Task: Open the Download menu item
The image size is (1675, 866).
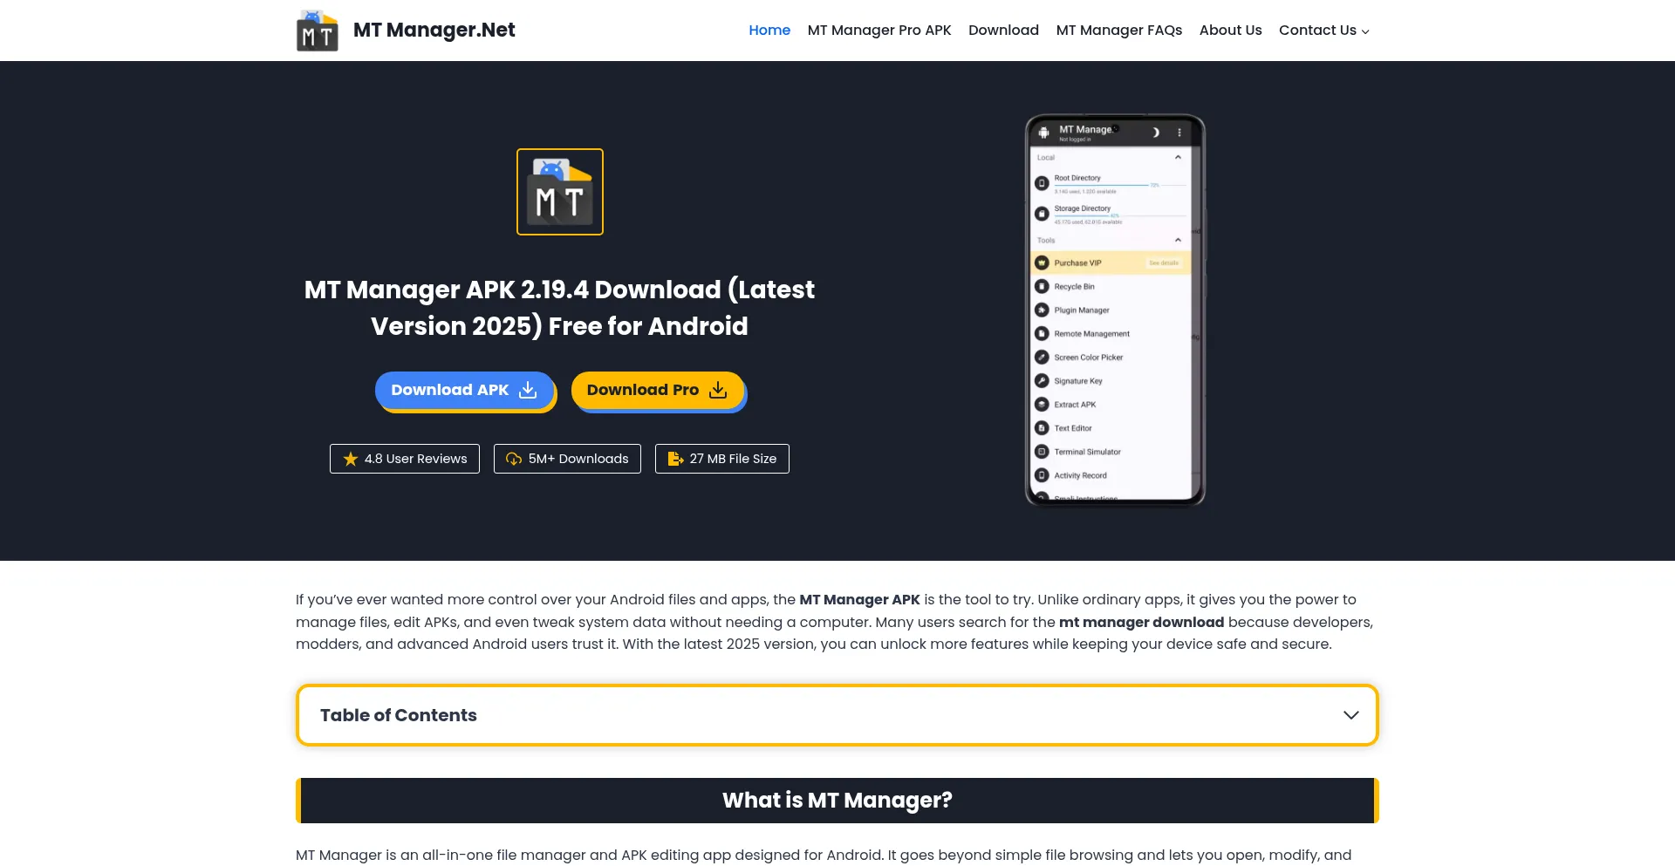Action: coord(1003,30)
